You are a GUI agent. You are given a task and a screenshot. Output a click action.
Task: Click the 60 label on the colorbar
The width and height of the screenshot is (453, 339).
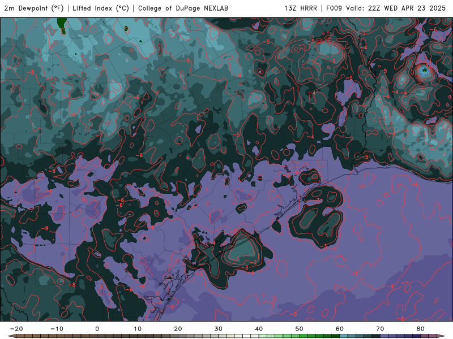click(x=340, y=329)
